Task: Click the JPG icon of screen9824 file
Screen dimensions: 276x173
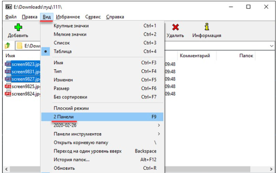Action: [8, 94]
